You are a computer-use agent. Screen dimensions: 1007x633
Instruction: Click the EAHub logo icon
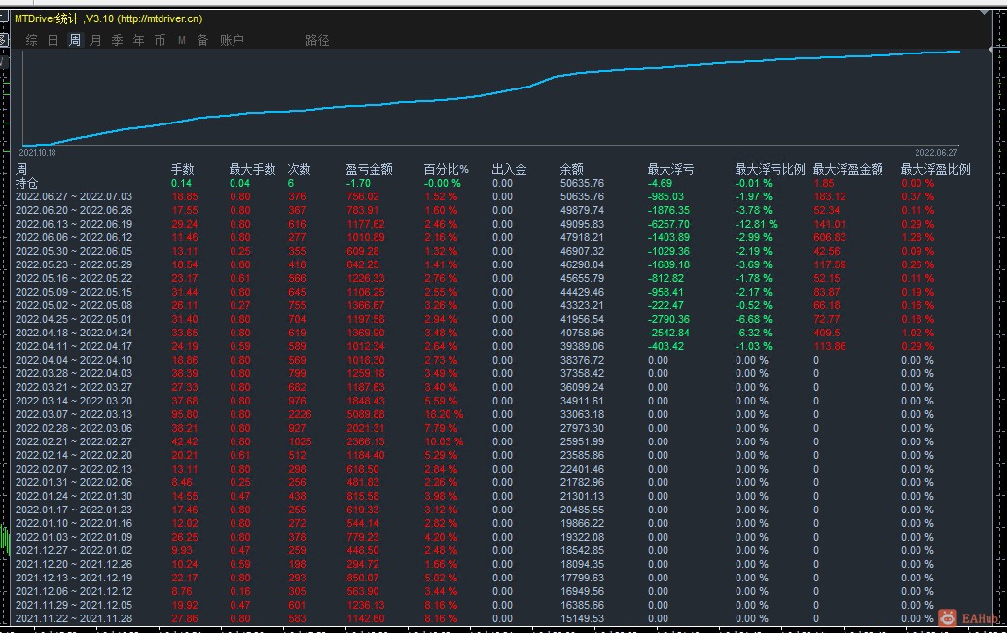[x=948, y=618]
